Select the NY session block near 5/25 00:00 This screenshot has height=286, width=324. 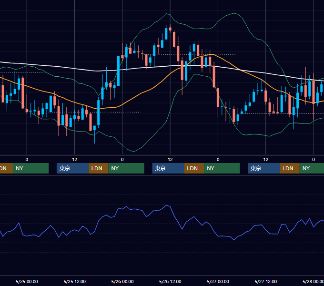pyautogui.click(x=30, y=168)
